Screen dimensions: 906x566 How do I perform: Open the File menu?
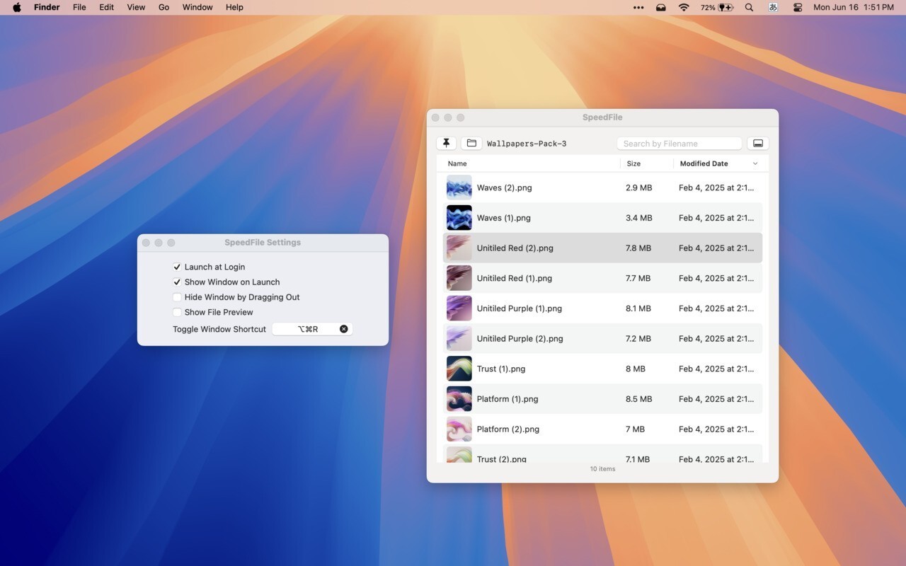point(79,7)
